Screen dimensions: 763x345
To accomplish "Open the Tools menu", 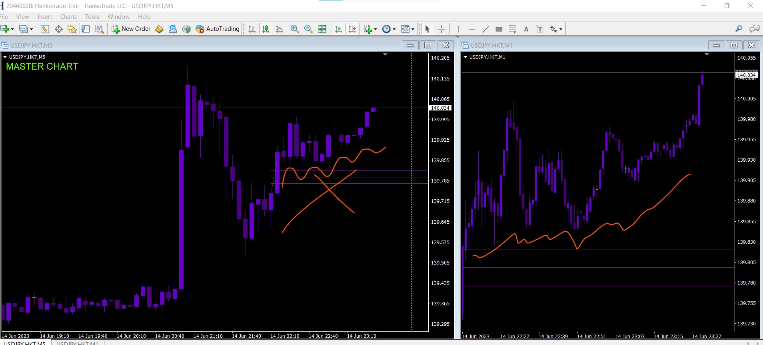I will [92, 17].
